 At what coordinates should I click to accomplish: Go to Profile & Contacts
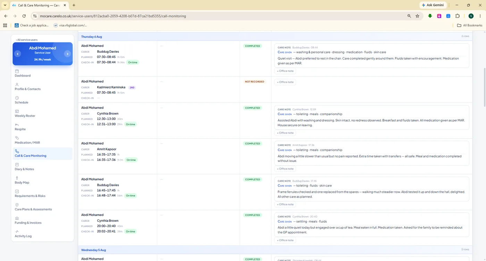27,89
